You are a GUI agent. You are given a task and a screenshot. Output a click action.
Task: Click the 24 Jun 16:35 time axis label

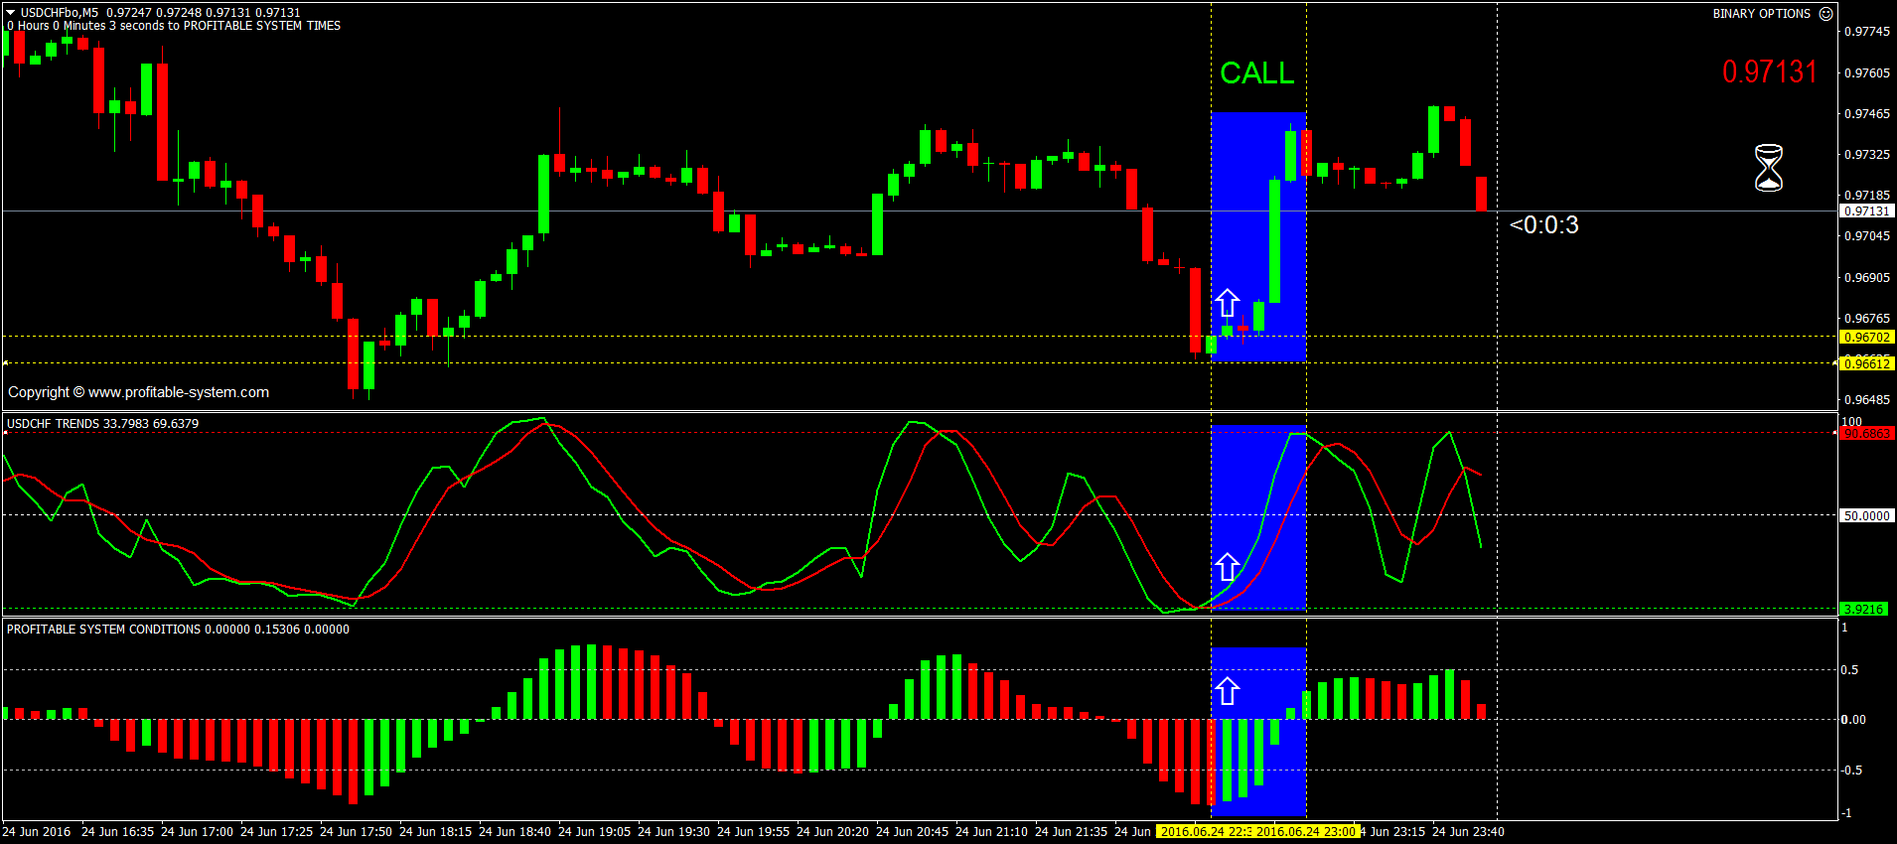click(117, 832)
